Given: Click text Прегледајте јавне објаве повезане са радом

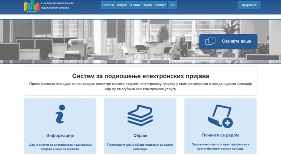Looking at the screenshot, I should (x=140, y=145).
